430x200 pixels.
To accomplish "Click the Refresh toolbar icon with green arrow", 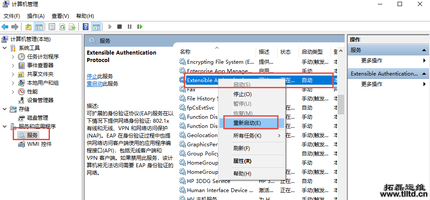I will pos(62,27).
